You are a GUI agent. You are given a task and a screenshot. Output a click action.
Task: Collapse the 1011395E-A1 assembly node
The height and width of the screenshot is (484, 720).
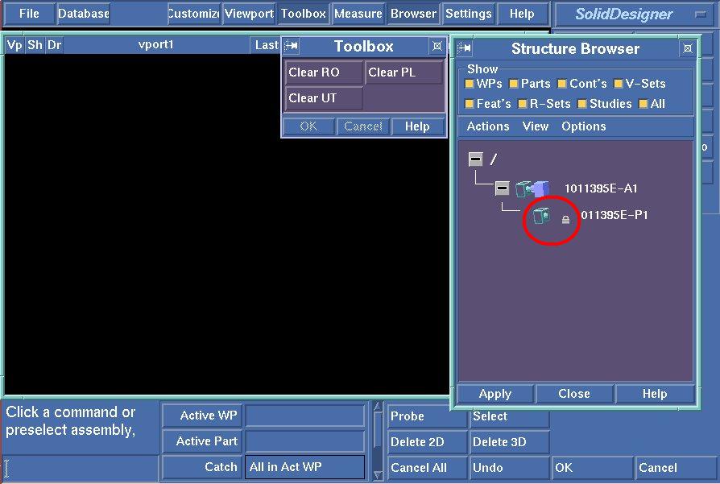pos(503,188)
